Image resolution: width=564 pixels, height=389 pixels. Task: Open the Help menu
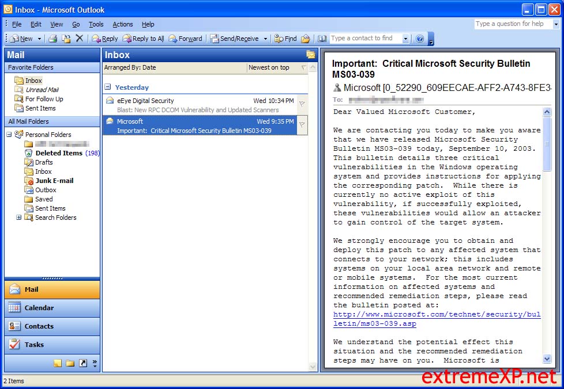click(x=148, y=24)
